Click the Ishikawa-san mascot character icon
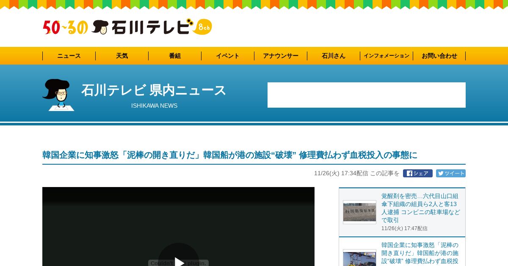The image size is (508, 266). (x=58, y=95)
